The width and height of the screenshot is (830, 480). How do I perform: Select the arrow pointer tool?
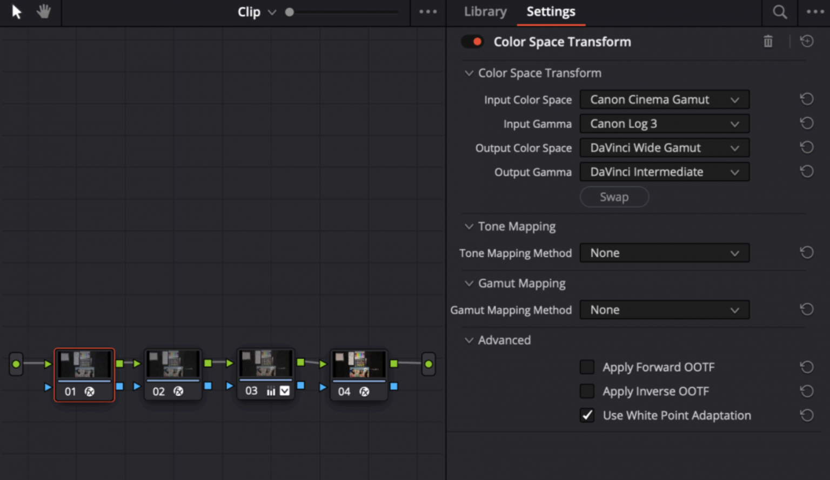pyautogui.click(x=17, y=12)
